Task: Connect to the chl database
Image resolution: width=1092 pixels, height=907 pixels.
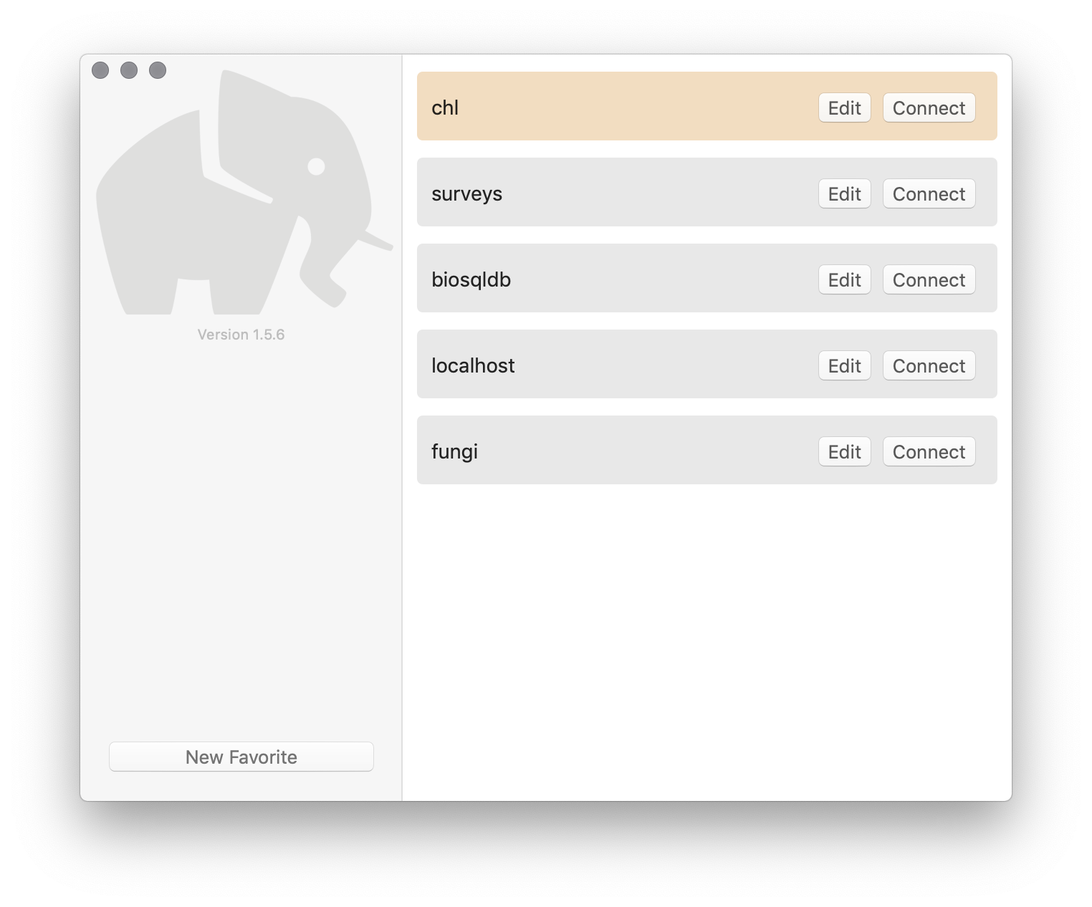Action: pyautogui.click(x=929, y=107)
